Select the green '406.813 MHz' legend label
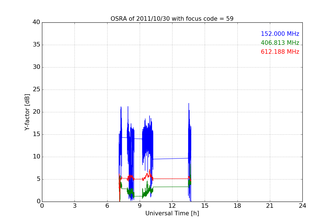 click(x=280, y=43)
